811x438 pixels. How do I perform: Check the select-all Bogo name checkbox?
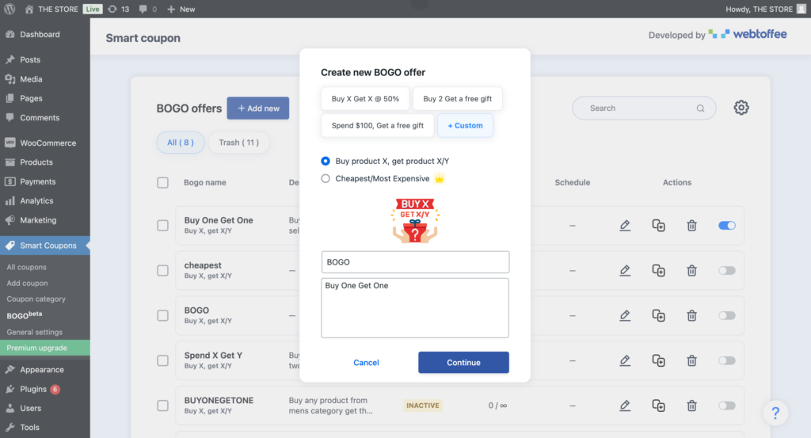[162, 182]
